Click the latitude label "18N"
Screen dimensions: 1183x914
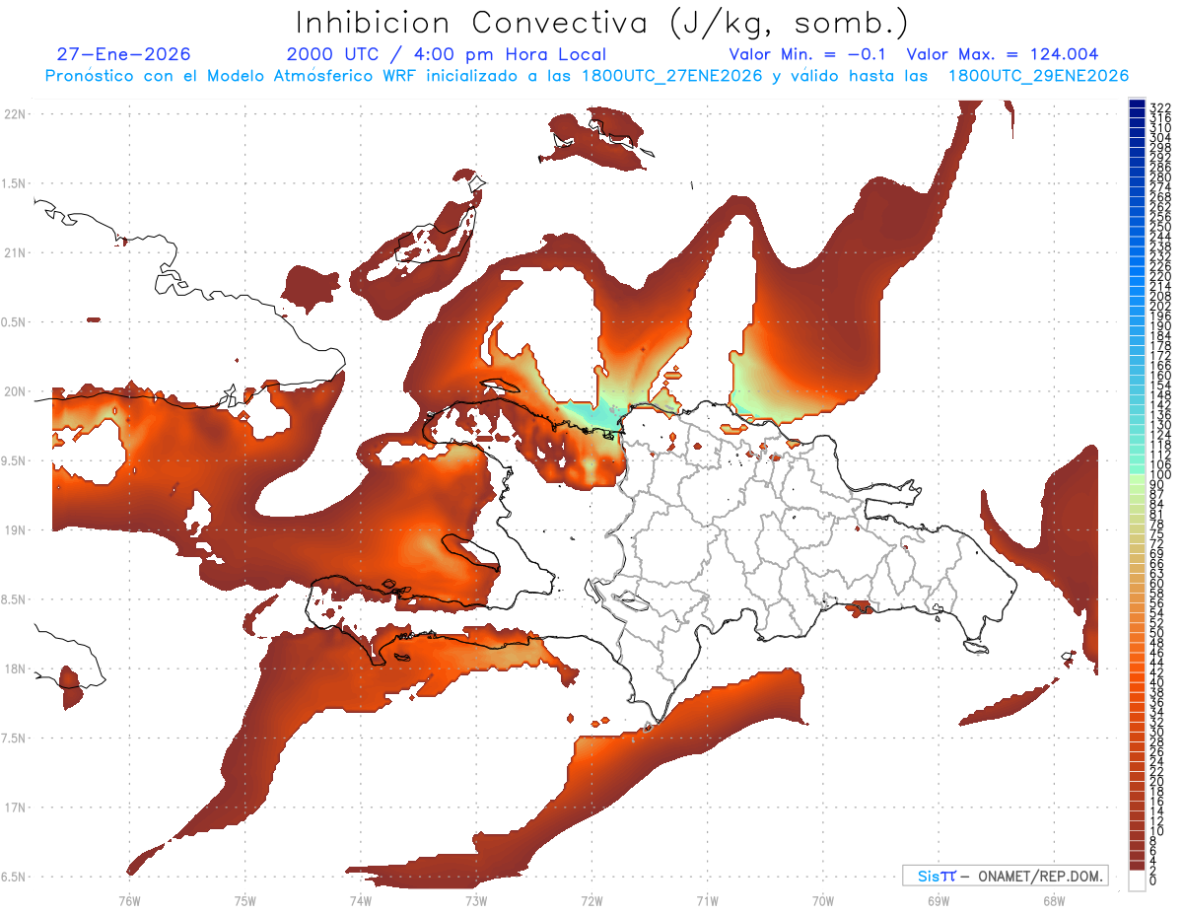[x=15, y=668]
